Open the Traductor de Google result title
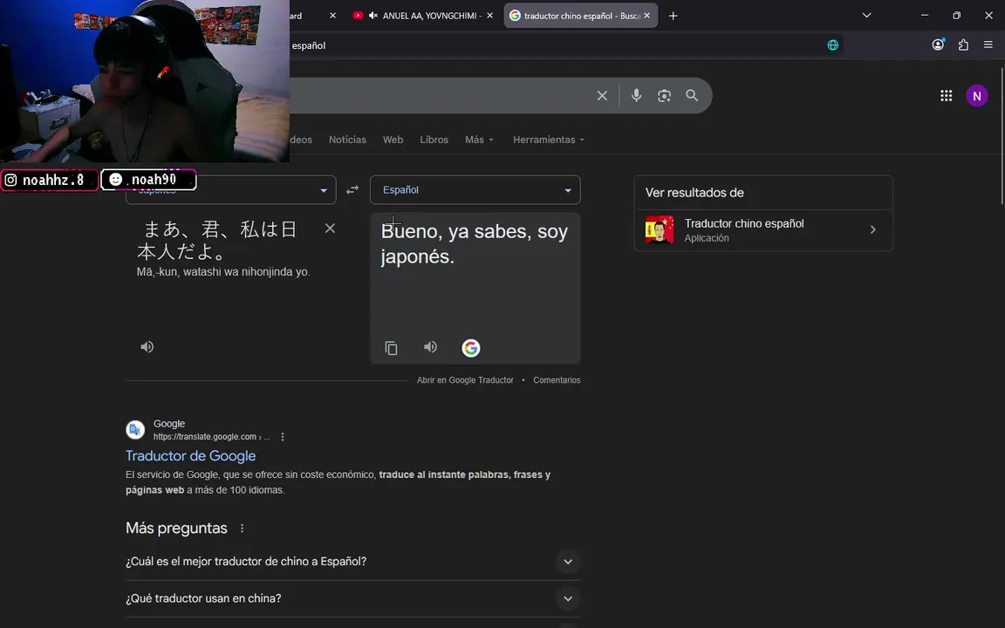The height and width of the screenshot is (628, 1005). pos(190,455)
